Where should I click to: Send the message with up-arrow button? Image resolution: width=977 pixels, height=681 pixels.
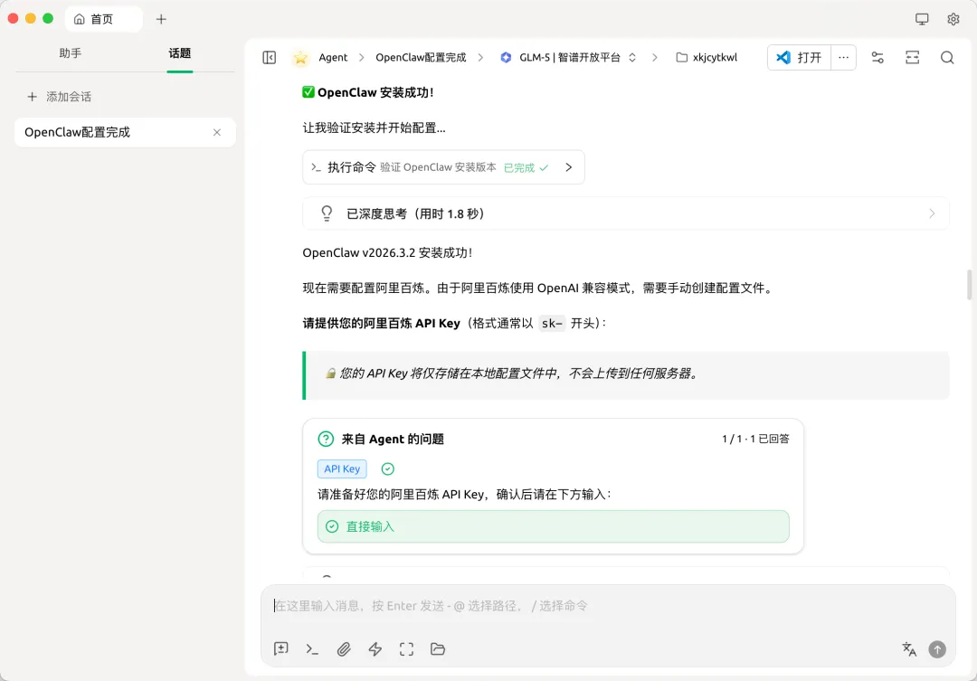tap(937, 649)
